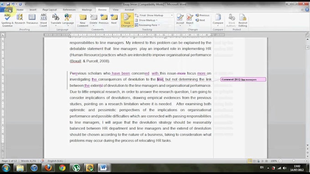Image resolution: width=310 pixels, height=174 pixels.
Task: Click the inserted text 'have been'
Action: (x=121, y=73)
